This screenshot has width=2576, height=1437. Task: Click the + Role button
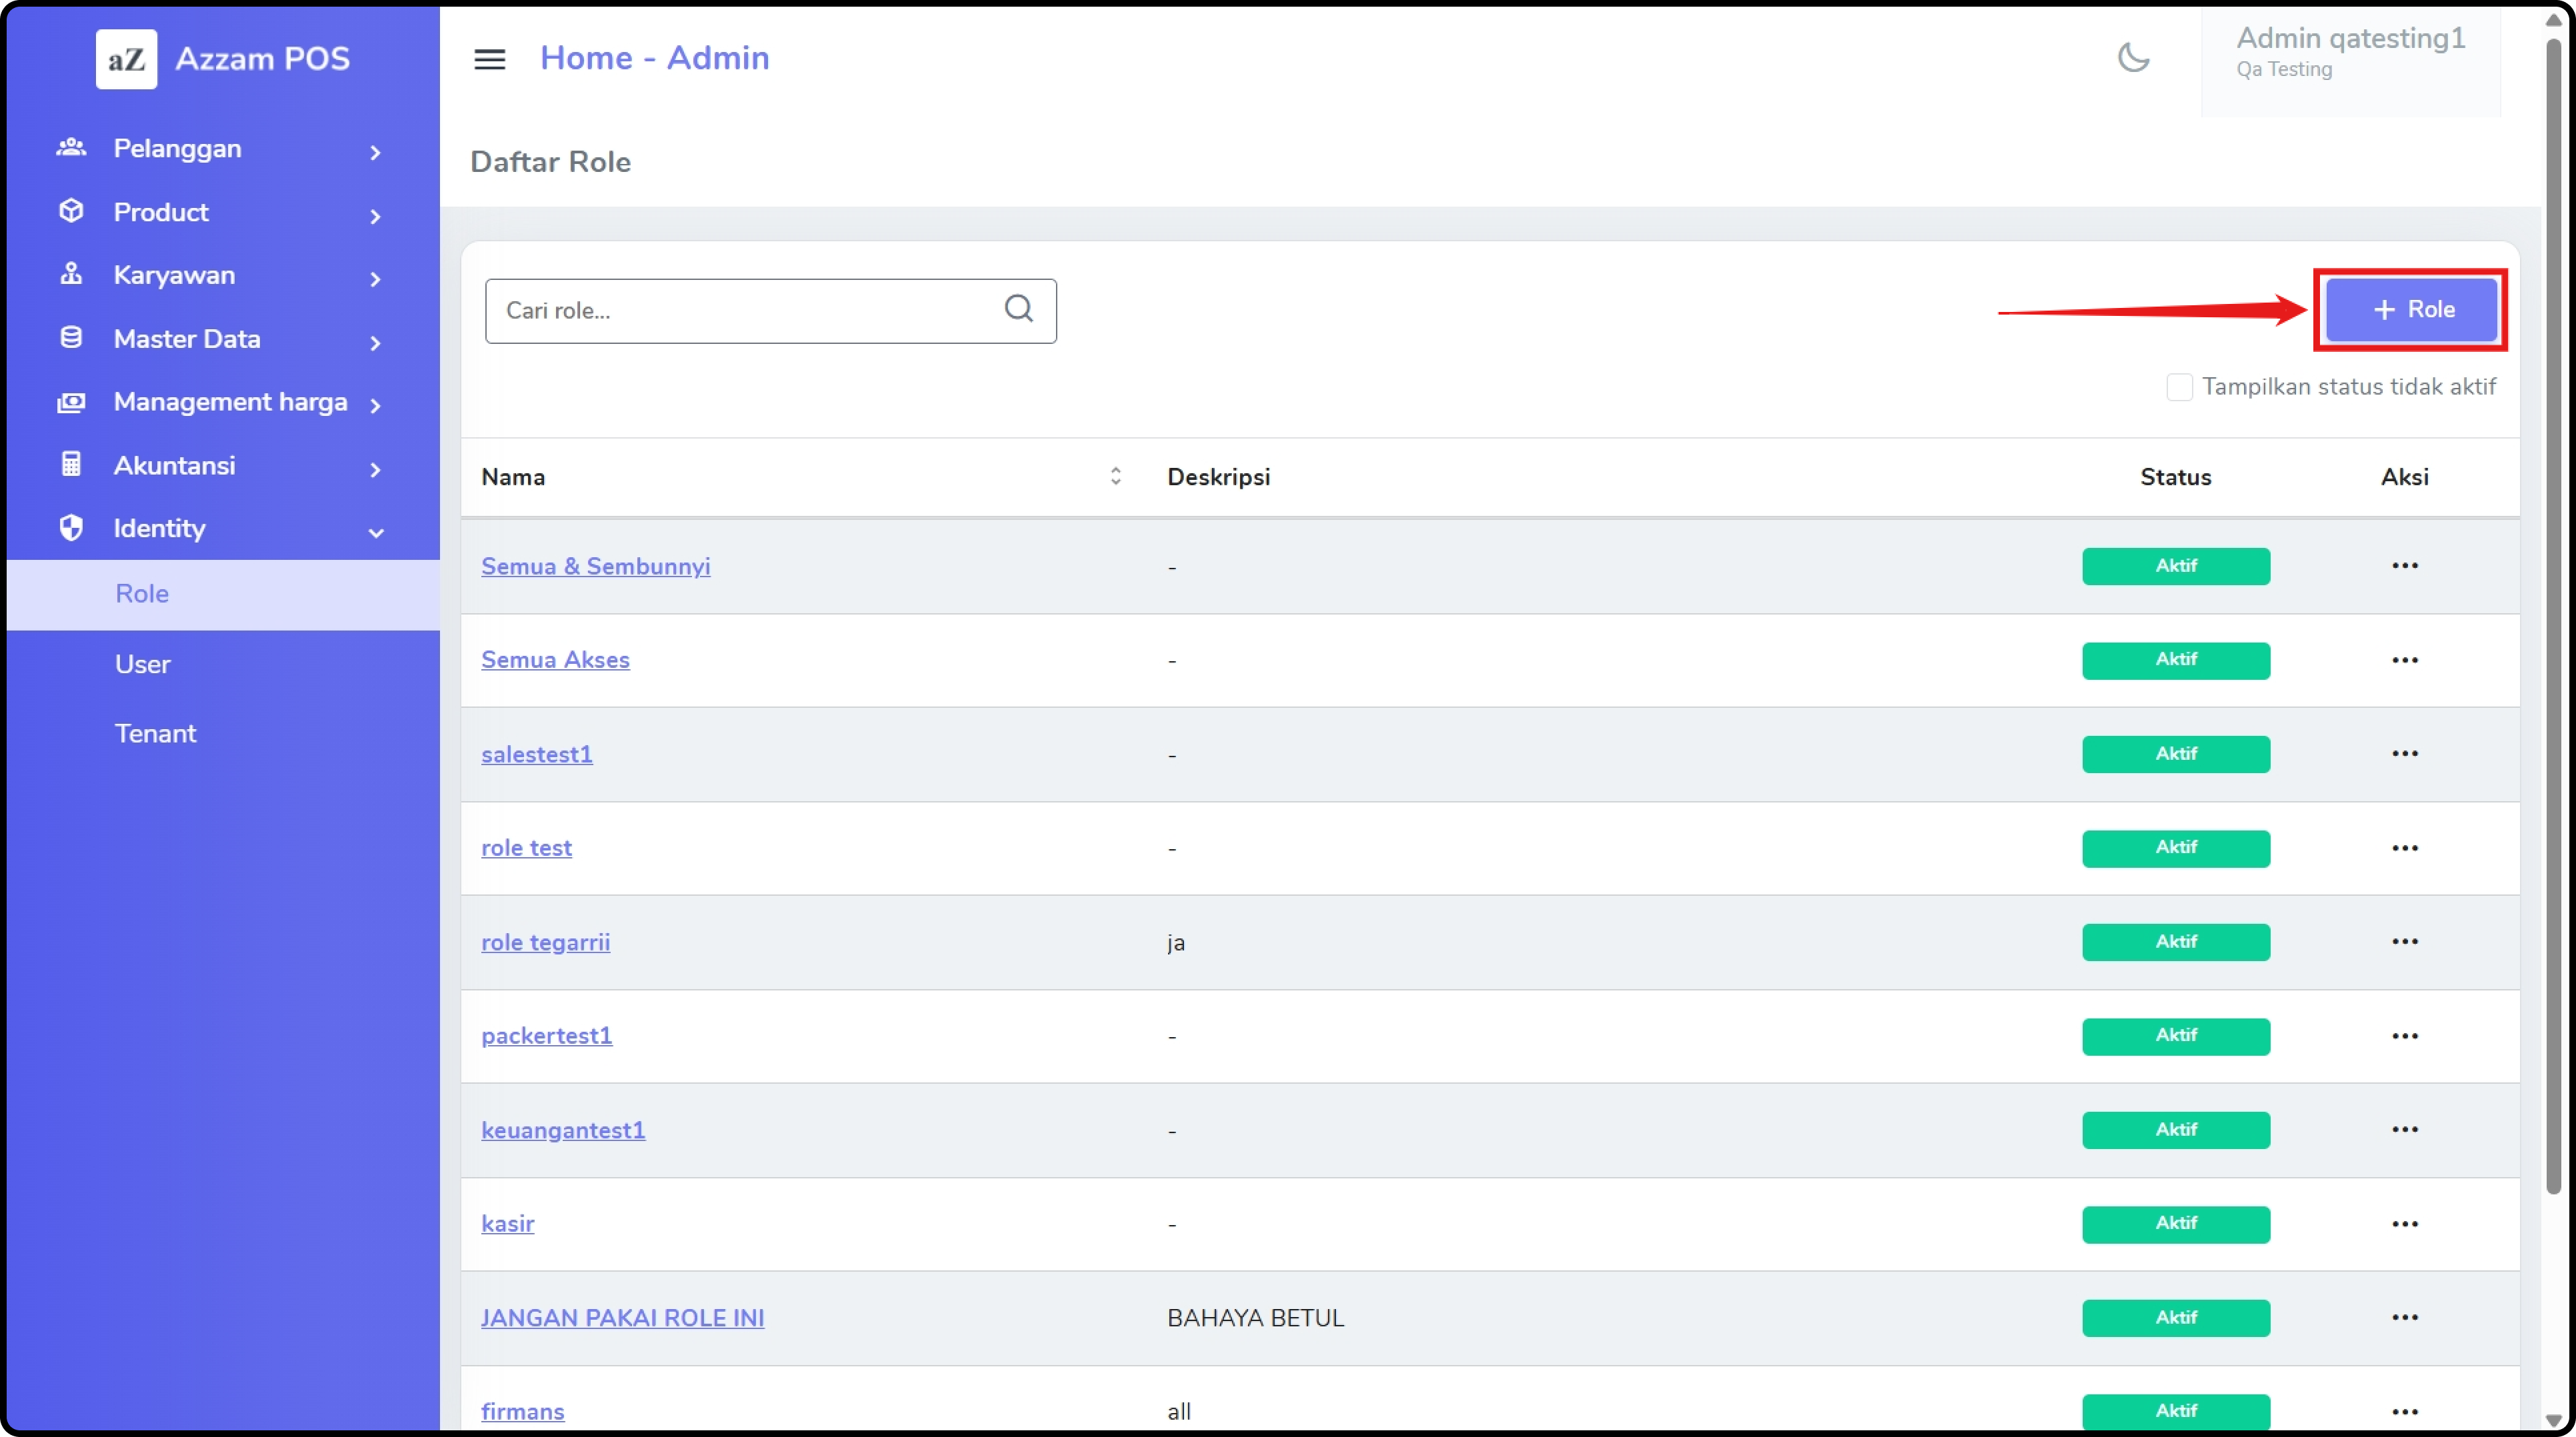point(2411,310)
